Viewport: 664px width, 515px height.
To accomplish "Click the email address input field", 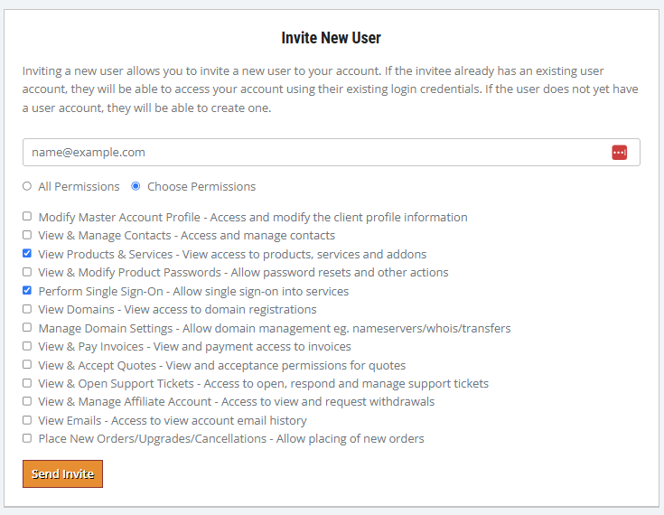I will coord(307,153).
